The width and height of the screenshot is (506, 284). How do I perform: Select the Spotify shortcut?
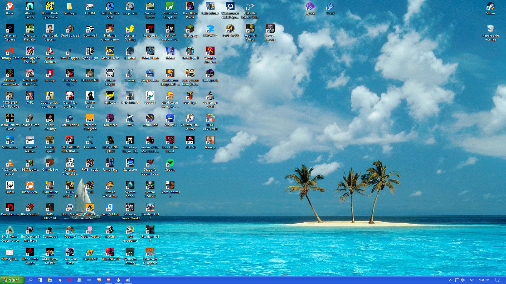(x=170, y=165)
